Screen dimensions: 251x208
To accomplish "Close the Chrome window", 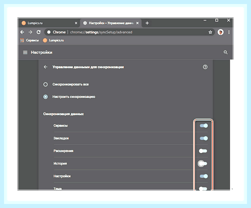I will click(x=228, y=20).
